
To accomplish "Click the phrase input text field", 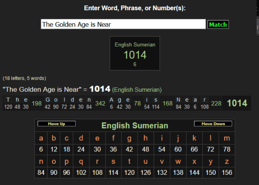I will pyautogui.click(x=123, y=24).
